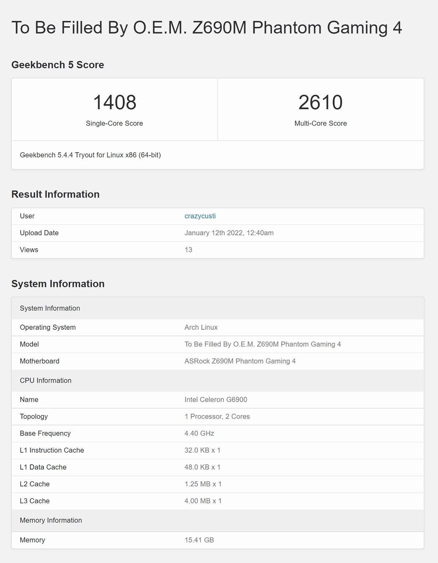
Task: Select the Upload Date row label
Action: pos(39,233)
